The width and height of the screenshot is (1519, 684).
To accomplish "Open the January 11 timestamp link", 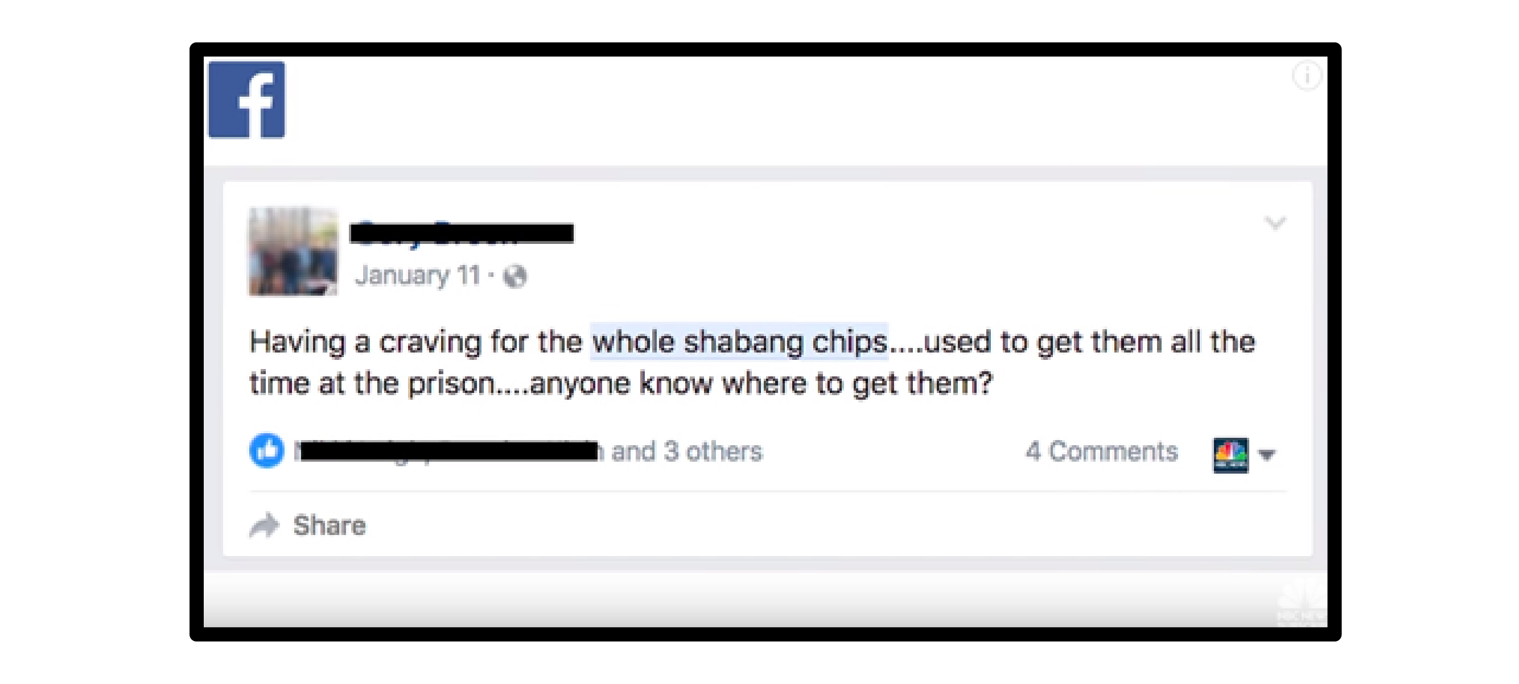I will point(418,276).
